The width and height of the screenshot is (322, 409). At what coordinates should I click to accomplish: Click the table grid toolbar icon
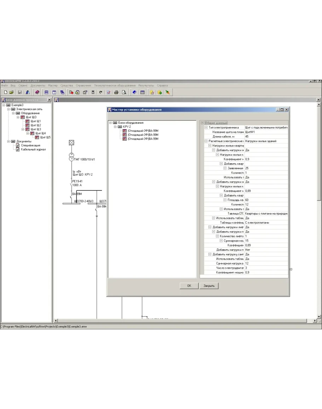click(143, 92)
